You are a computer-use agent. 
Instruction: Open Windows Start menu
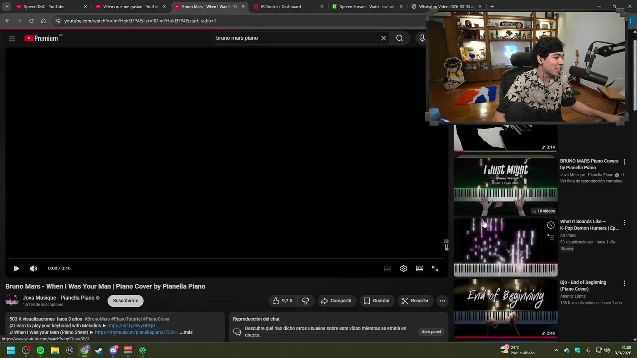point(11,350)
